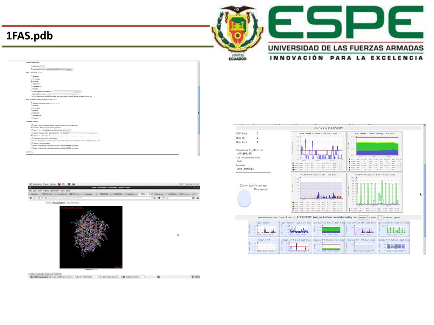
Task: Toggle Add/keep chain IDs in PQR file checkbox
Action: (x=31, y=138)
